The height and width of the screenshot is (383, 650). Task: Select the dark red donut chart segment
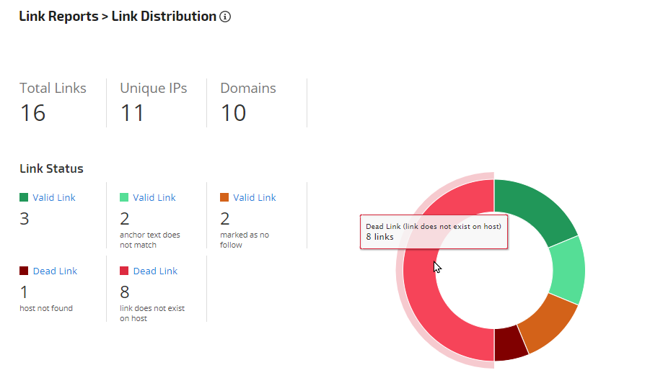point(510,344)
